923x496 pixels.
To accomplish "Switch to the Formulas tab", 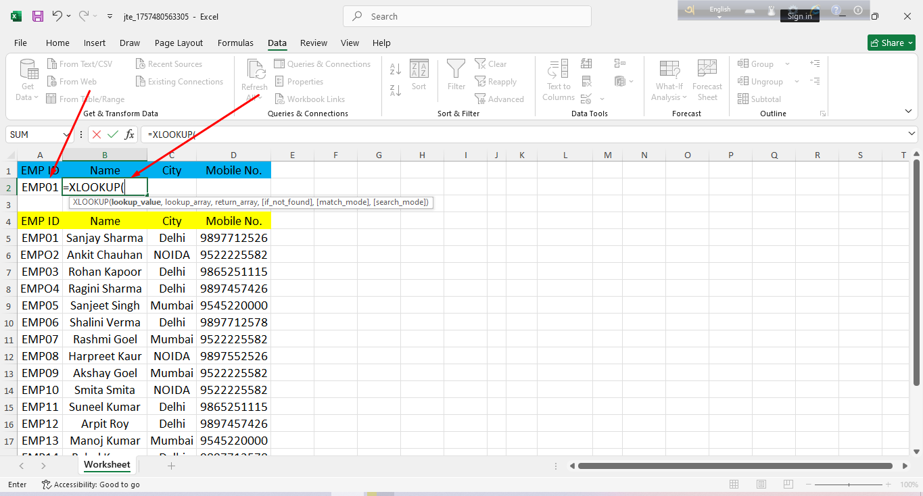I will (235, 43).
